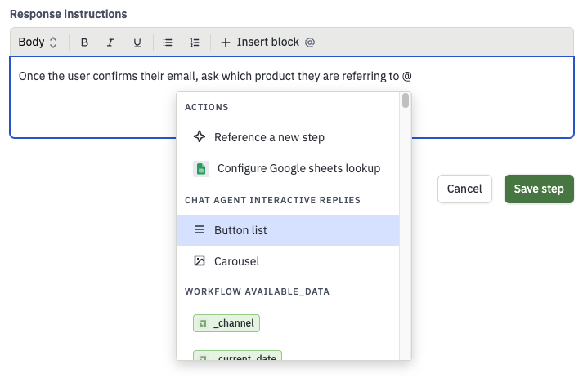Insert a bulleted list
This screenshot has width=583, height=378.
point(168,42)
